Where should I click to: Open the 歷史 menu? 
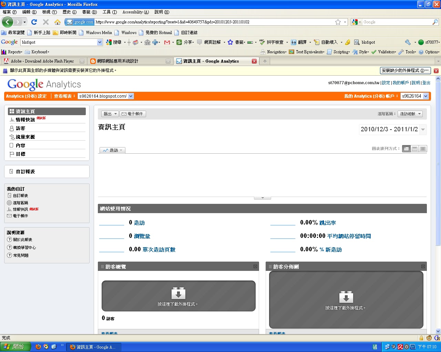69,12
